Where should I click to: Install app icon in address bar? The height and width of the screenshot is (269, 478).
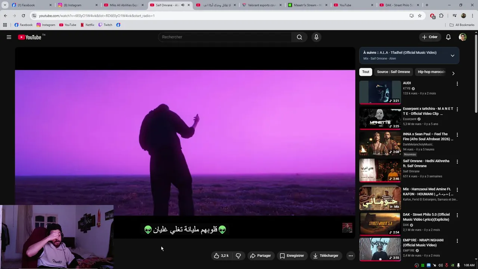point(412,16)
